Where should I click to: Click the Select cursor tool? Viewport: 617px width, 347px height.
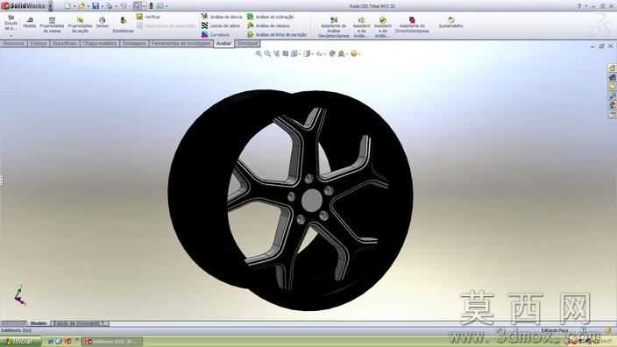[x=137, y=6]
